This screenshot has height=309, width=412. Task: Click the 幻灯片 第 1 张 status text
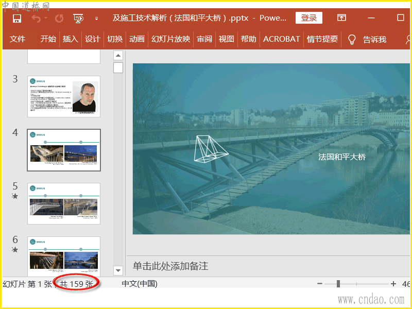tap(27, 284)
